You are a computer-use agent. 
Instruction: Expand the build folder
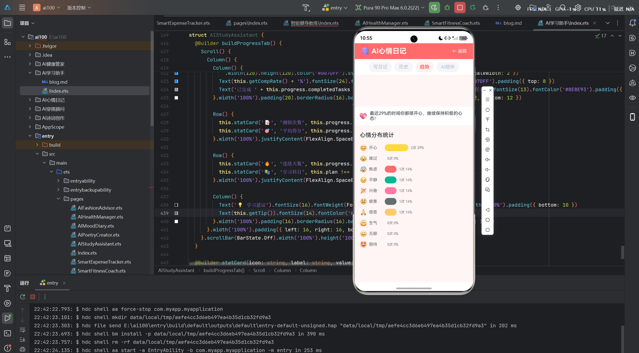(37, 145)
